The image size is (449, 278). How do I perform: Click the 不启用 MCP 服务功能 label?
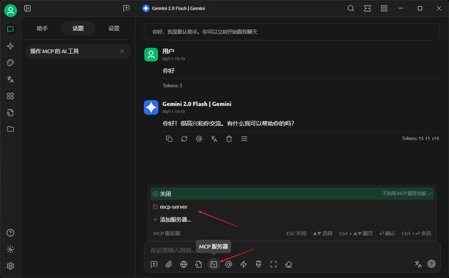coord(404,194)
